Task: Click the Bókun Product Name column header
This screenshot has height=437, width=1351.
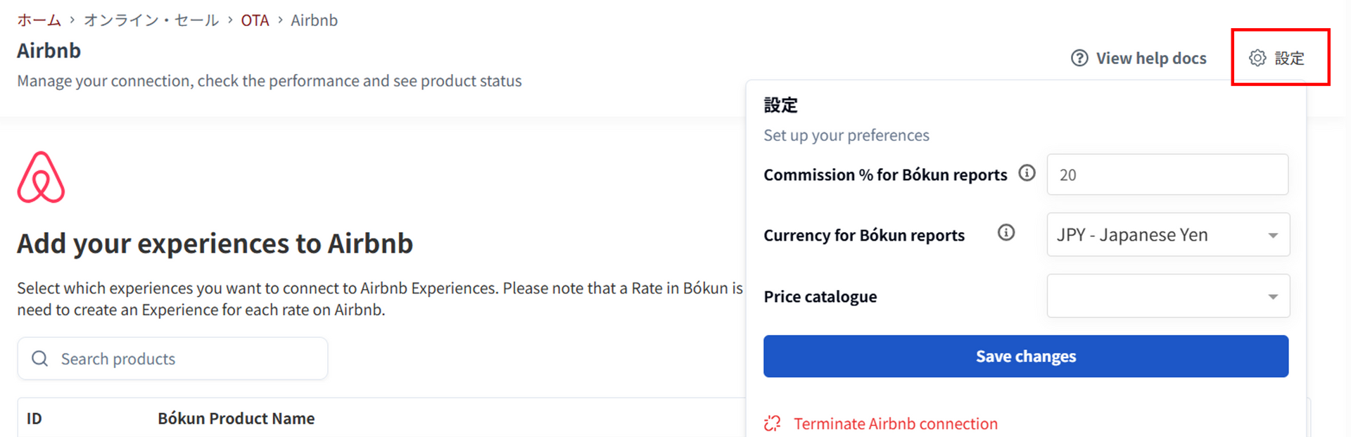Action: (x=236, y=418)
